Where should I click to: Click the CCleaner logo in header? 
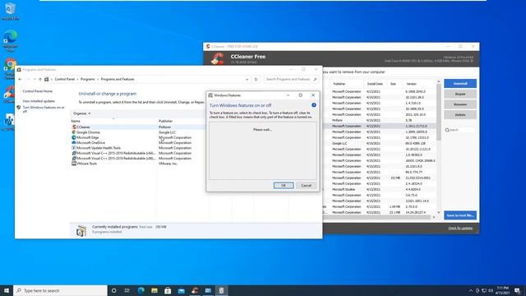(x=218, y=58)
